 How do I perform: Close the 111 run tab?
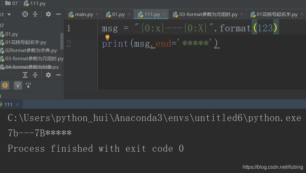17,105
